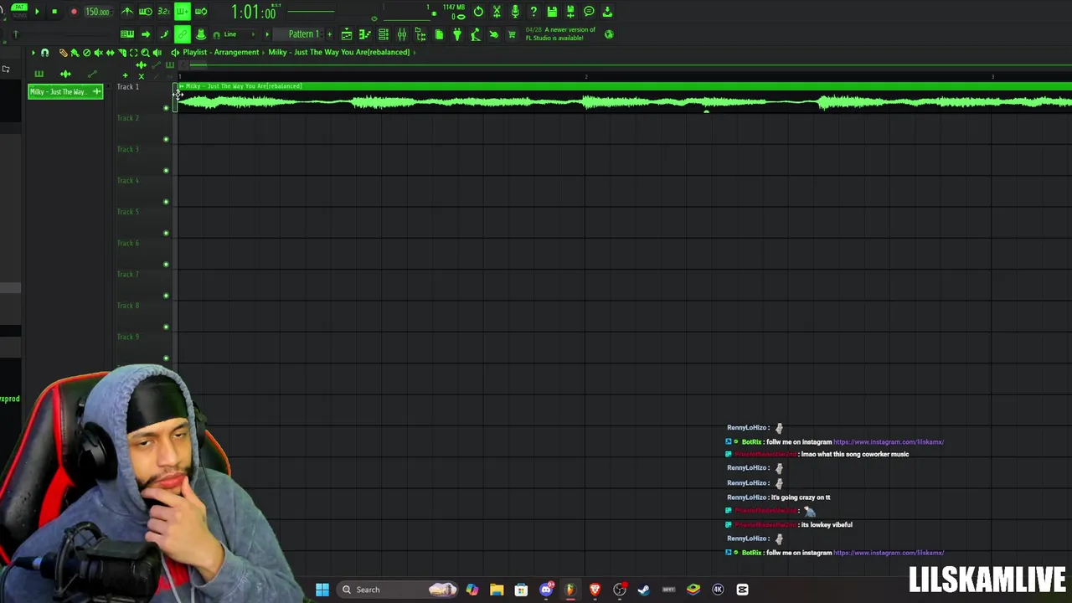Click the newer version of FL Studio notice
The width and height of the screenshot is (1072, 603).
[x=560, y=33]
